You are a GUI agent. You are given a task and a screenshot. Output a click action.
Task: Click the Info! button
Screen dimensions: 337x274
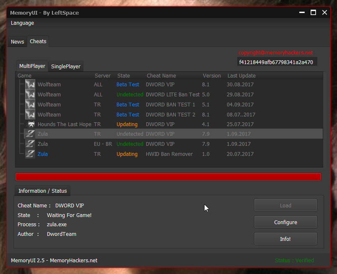point(285,239)
